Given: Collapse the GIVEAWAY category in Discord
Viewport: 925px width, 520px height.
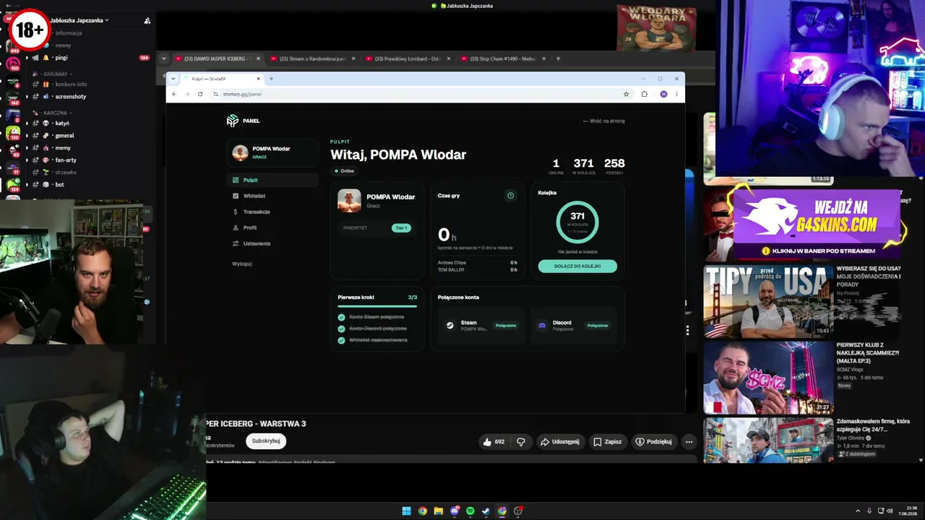Looking at the screenshot, I should click(x=51, y=74).
